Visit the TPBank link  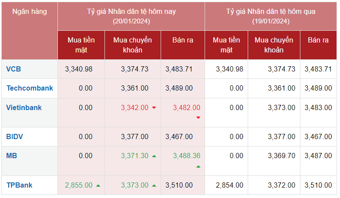[x=20, y=185]
